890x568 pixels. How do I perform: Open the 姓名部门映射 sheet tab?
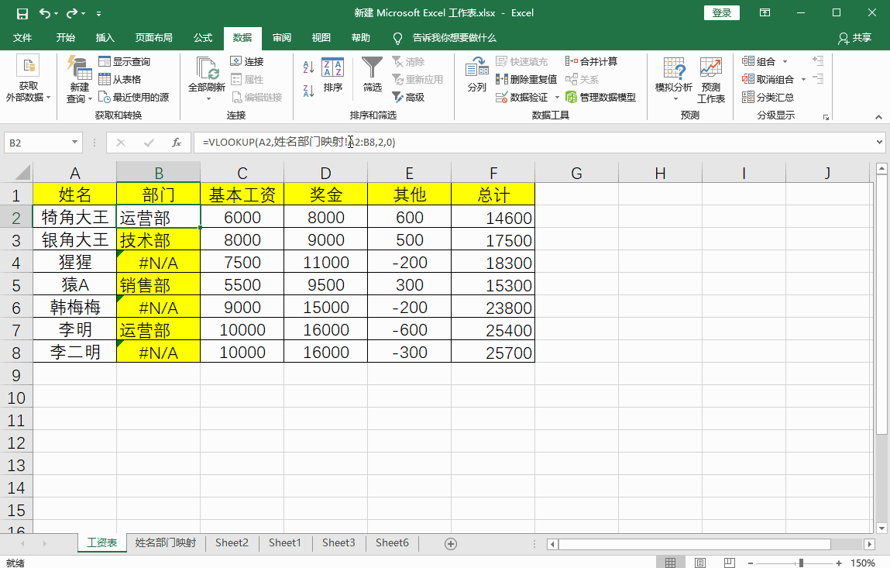point(165,543)
